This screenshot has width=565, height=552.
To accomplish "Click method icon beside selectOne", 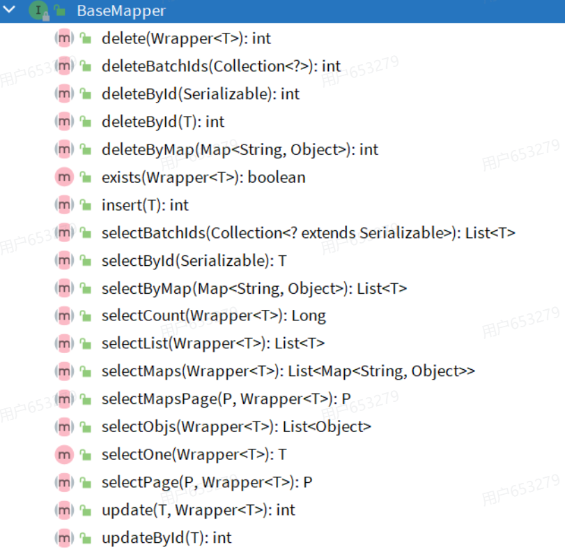I will [x=64, y=454].
